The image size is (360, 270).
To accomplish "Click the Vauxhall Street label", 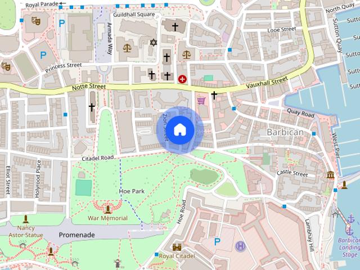I will [267, 83].
